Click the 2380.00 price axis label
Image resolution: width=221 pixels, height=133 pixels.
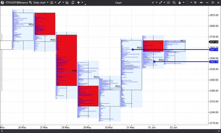click(214, 91)
